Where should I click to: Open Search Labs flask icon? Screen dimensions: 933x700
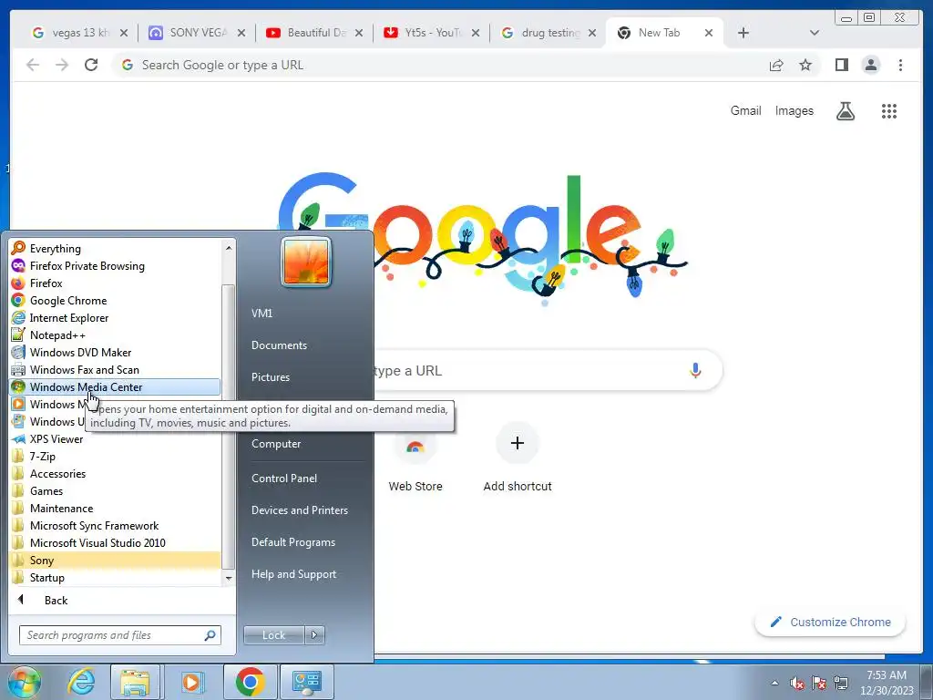845,110
